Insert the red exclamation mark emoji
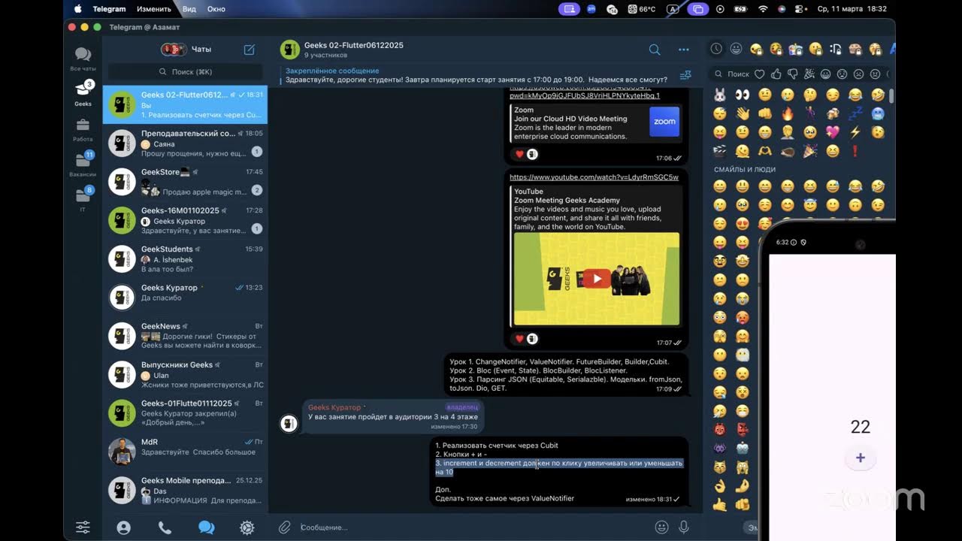The image size is (962, 541). 855,151
